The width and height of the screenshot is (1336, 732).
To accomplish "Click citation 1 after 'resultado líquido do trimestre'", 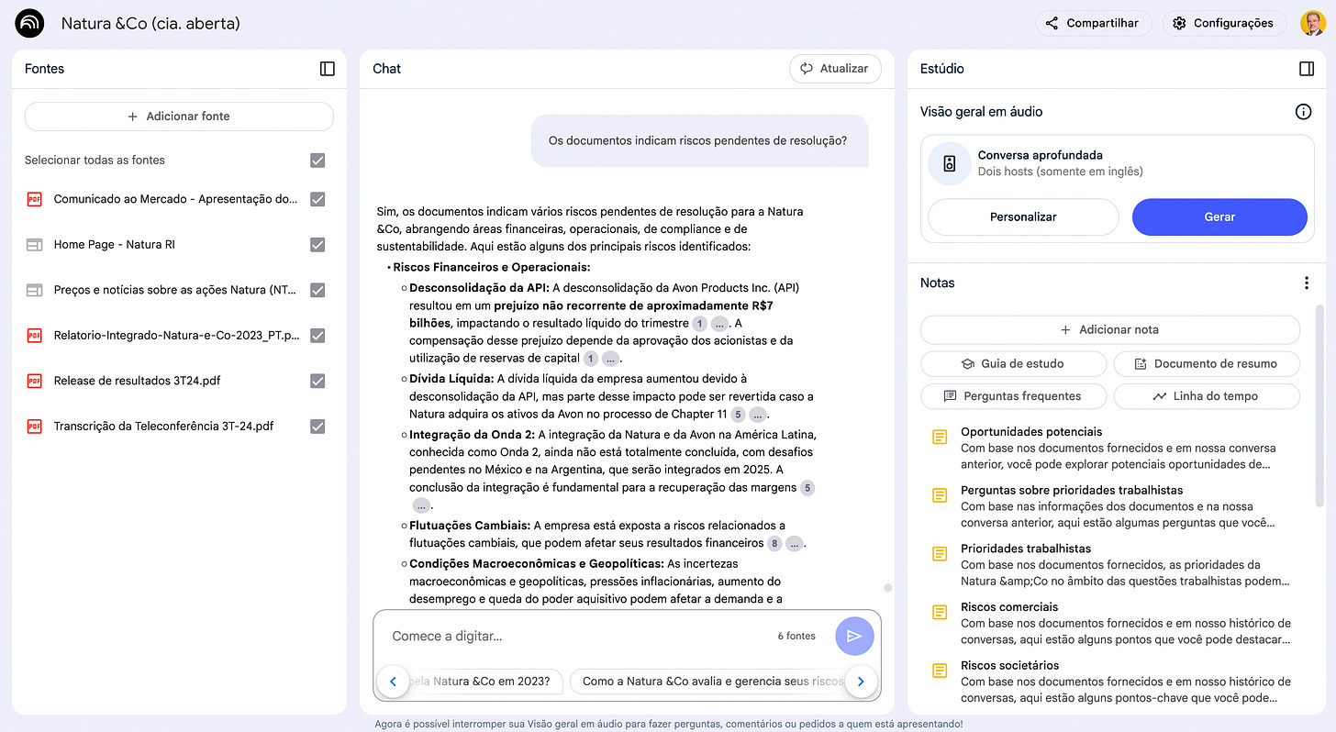I will pyautogui.click(x=699, y=324).
